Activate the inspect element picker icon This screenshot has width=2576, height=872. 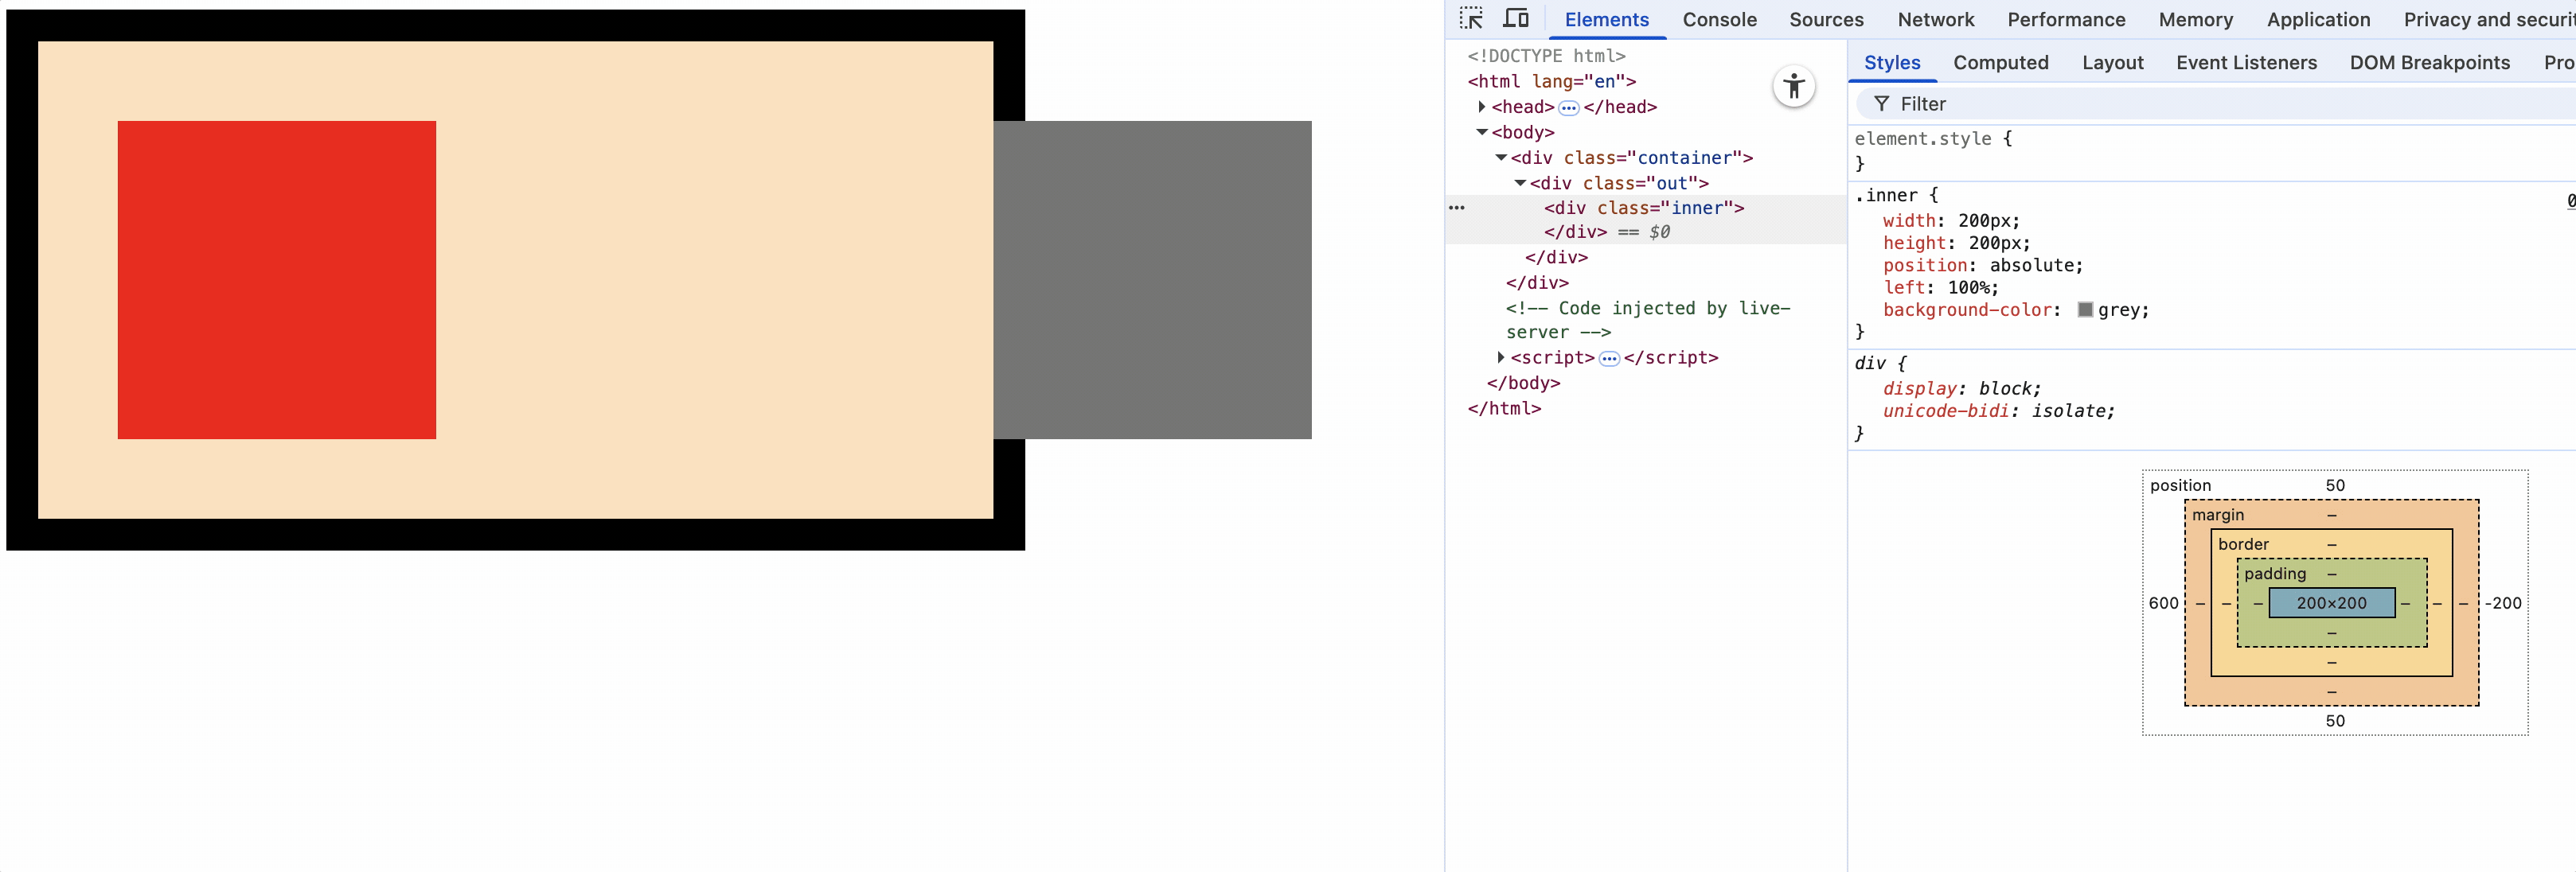click(1470, 19)
